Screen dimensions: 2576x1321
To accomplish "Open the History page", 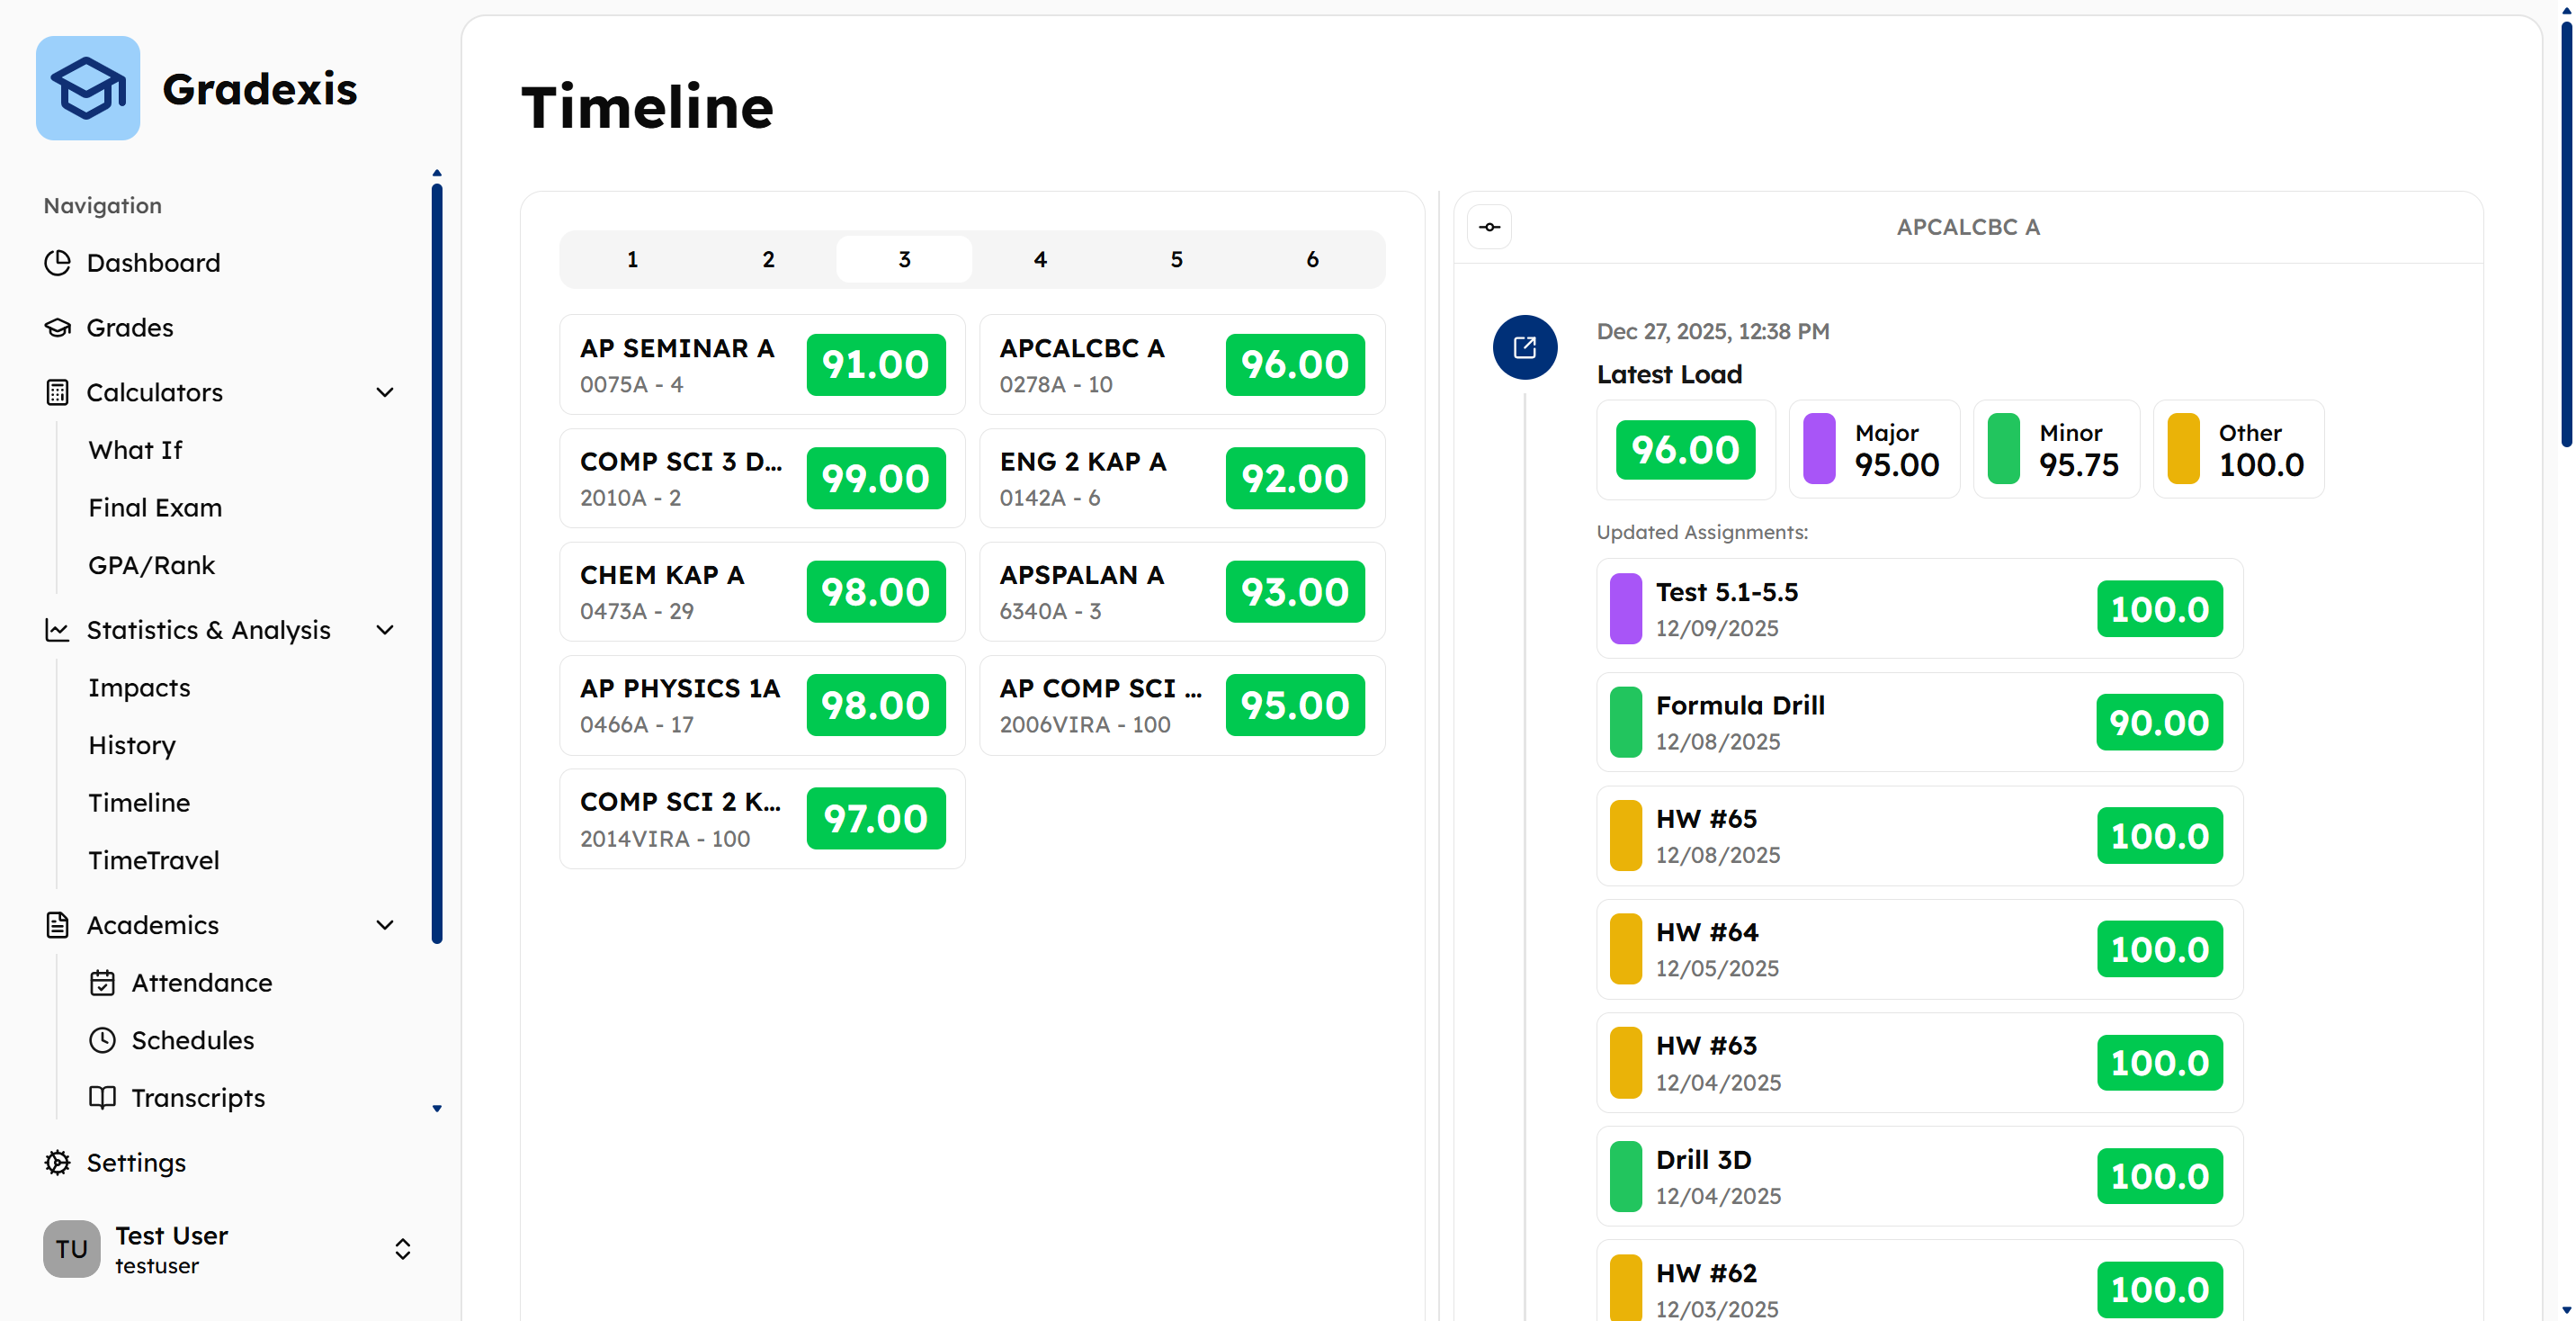I will tap(132, 746).
